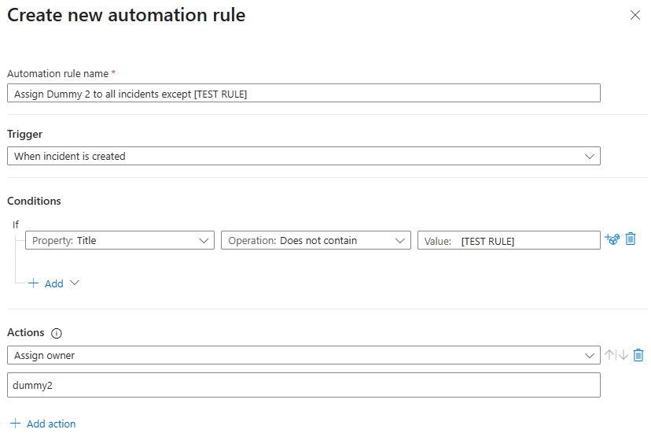This screenshot has height=444, width=651.
Task: Move the Assign owner action down
Action: 623,355
